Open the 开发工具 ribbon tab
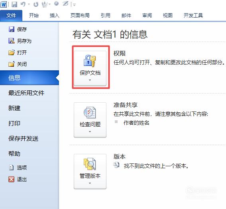 click(193, 15)
